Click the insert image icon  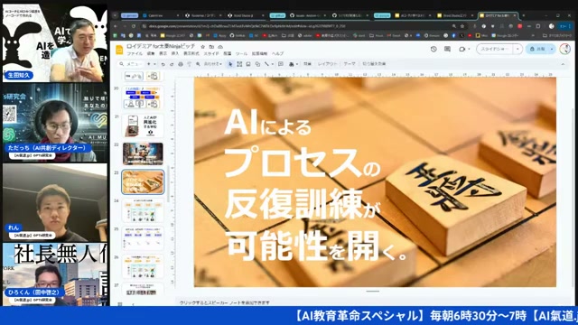click(x=248, y=64)
